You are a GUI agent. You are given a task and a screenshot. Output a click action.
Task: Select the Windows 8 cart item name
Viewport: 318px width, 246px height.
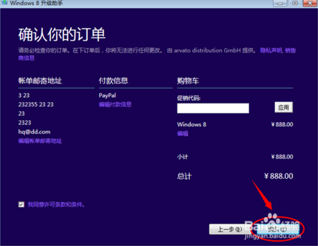tap(192, 125)
